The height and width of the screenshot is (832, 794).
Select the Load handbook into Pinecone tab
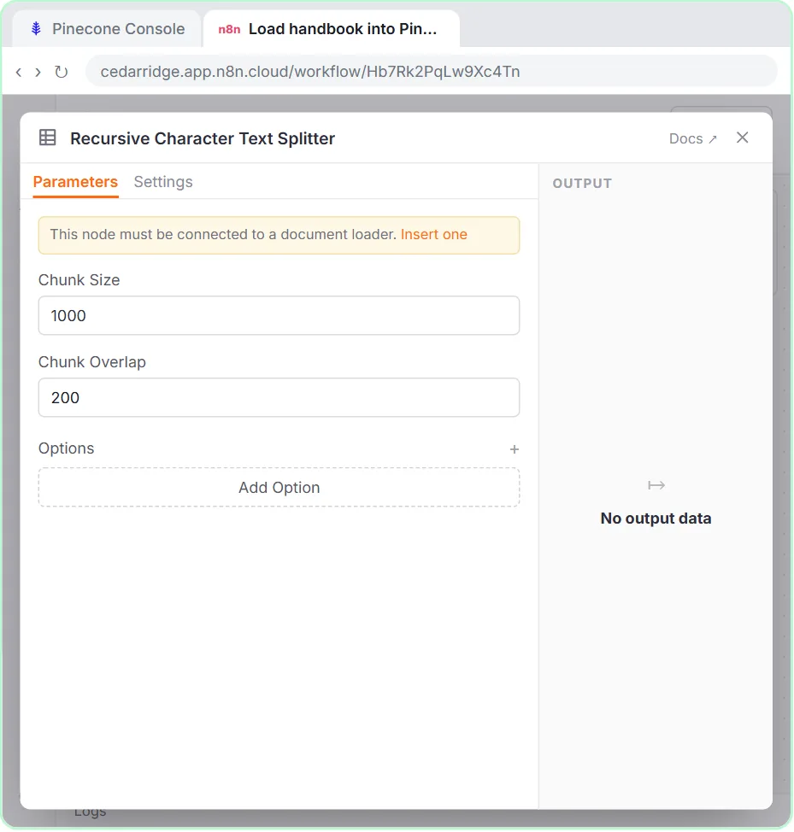point(331,29)
